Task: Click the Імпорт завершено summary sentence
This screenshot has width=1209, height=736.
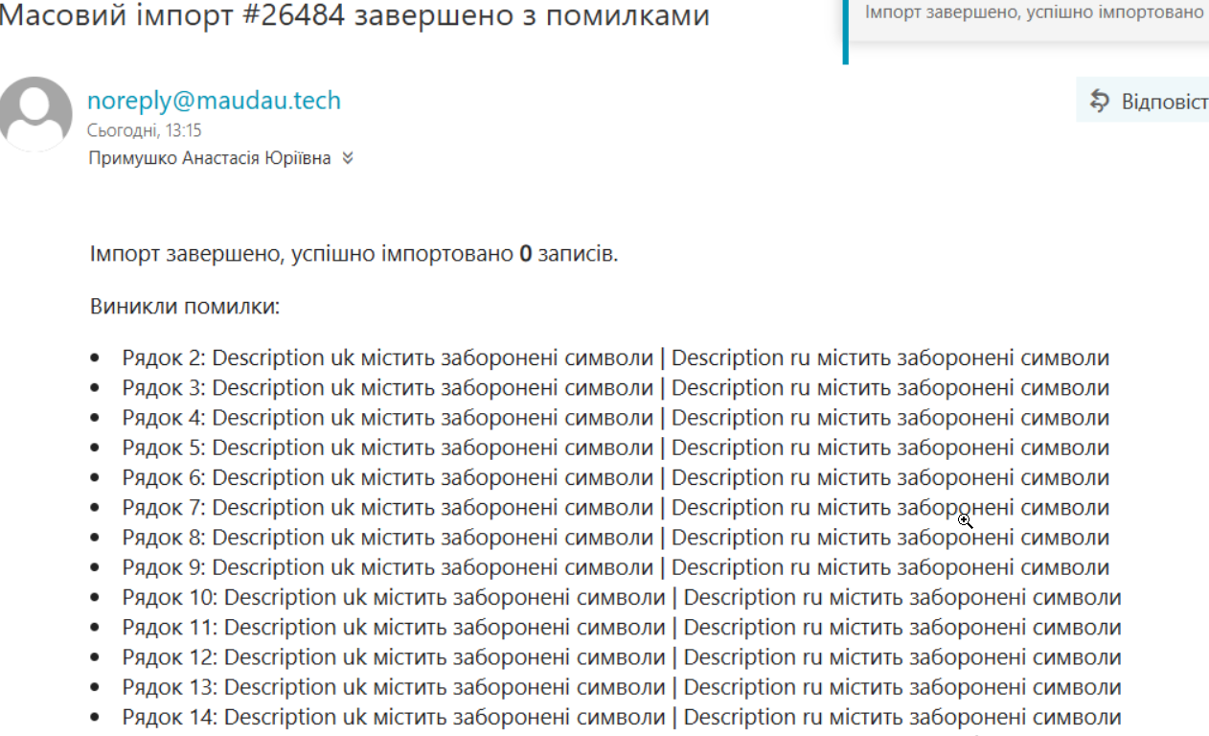Action: click(354, 255)
